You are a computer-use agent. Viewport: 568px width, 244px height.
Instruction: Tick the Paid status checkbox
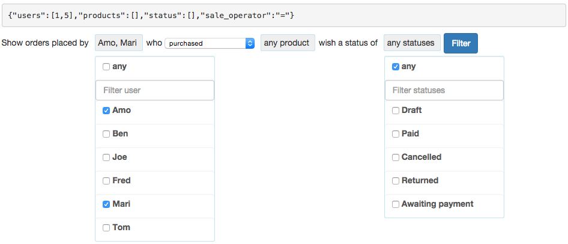pos(396,134)
